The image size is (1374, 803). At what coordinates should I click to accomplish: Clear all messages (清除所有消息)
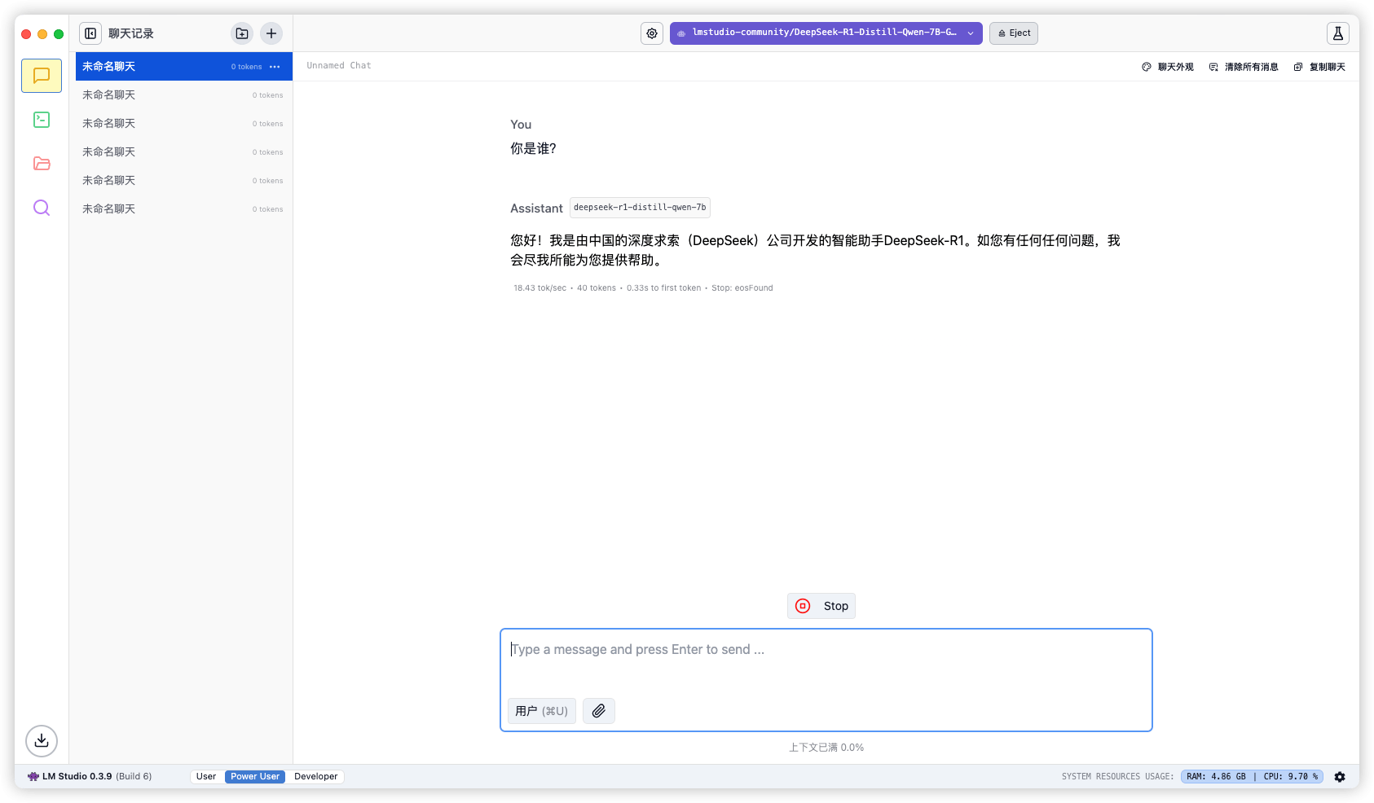pyautogui.click(x=1244, y=67)
